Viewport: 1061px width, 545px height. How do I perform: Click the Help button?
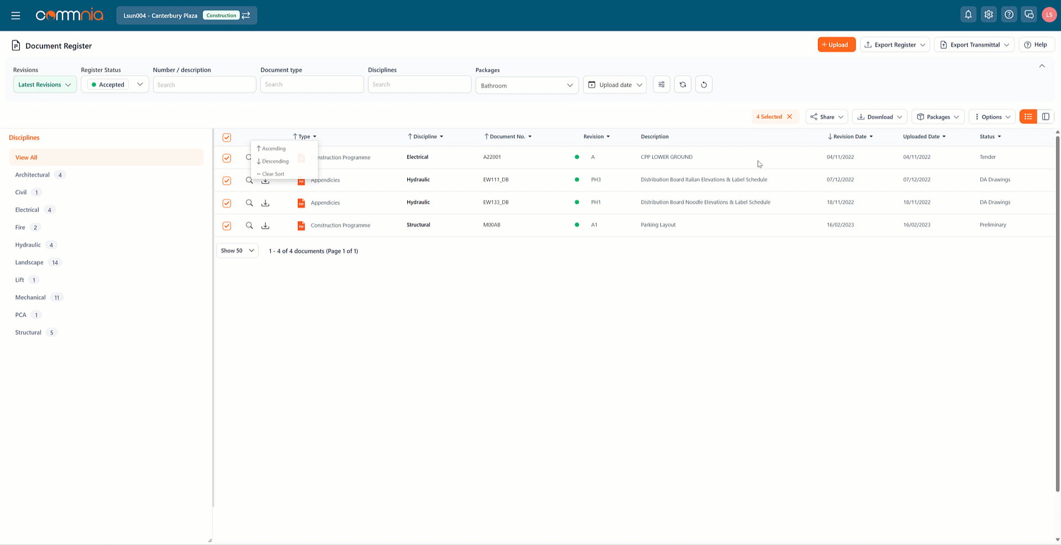click(x=1036, y=45)
